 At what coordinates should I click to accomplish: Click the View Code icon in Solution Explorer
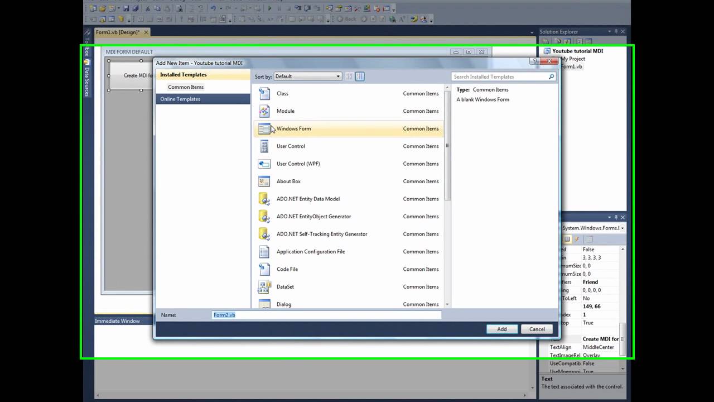click(x=579, y=41)
